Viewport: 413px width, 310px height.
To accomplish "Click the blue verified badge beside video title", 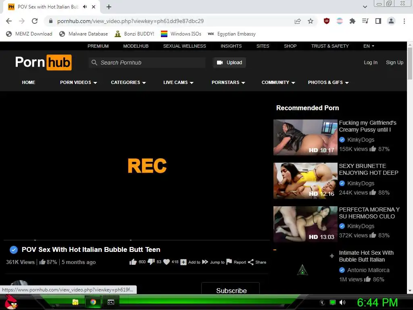I will (x=14, y=249).
